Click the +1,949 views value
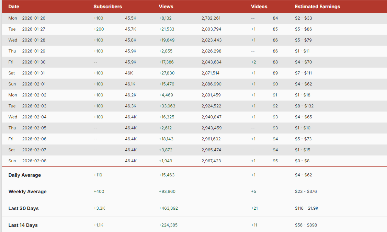 click(166, 161)
